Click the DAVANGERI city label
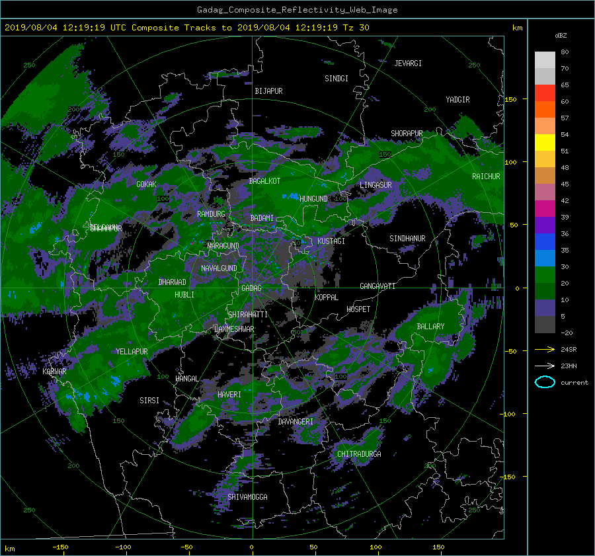The height and width of the screenshot is (556, 595). tap(296, 422)
